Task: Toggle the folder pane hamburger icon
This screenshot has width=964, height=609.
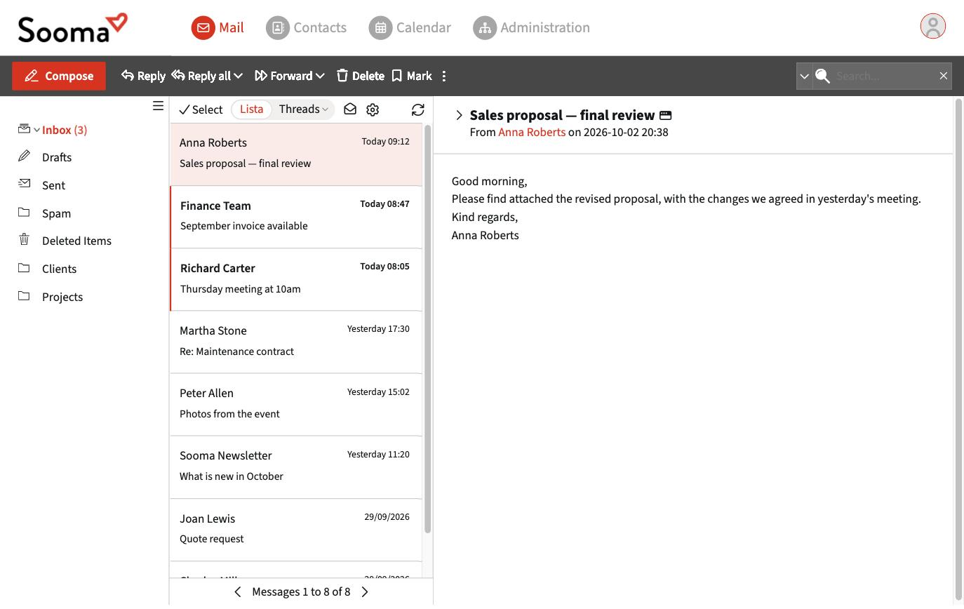Action: [158, 106]
